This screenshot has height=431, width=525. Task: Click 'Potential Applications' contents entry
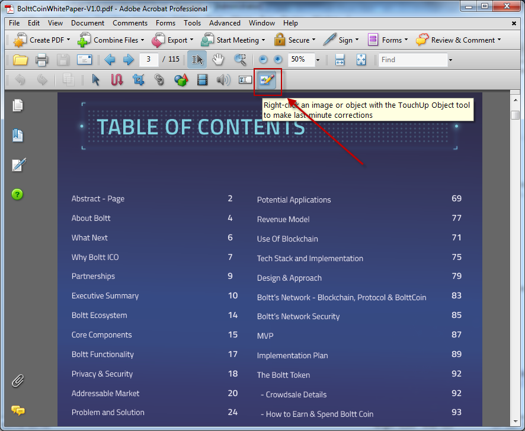(x=294, y=200)
